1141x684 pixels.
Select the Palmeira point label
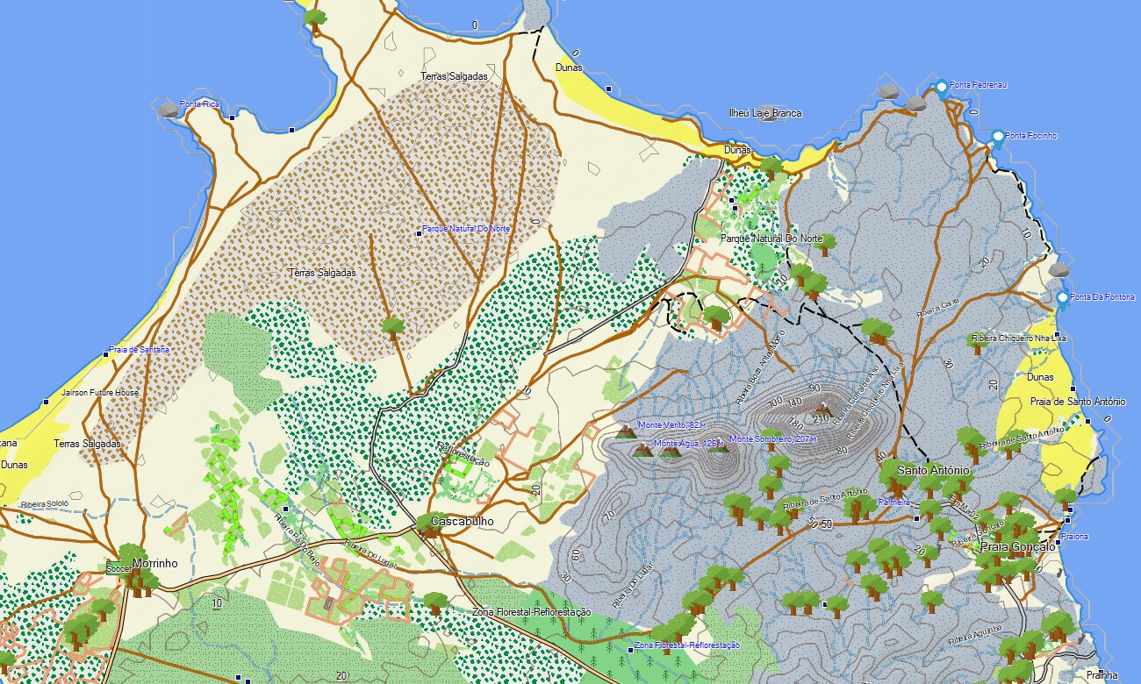click(894, 502)
